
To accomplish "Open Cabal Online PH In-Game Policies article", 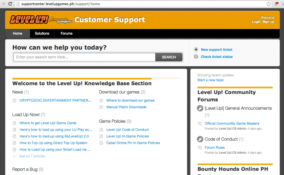I will point(133,143).
